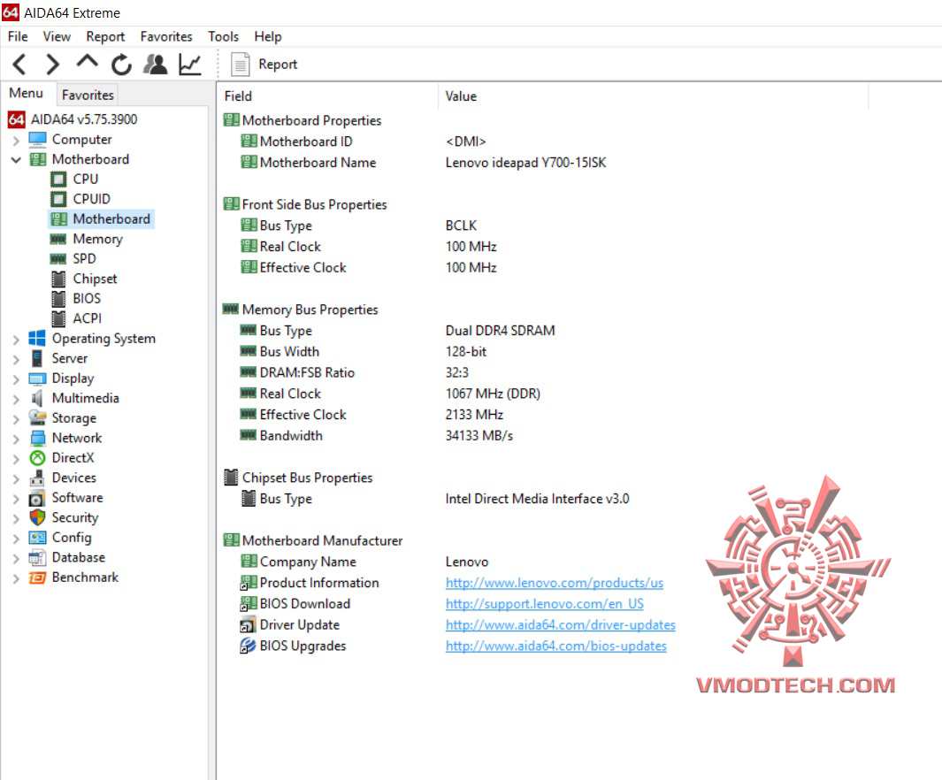The height and width of the screenshot is (780, 942).
Task: Select CPU under Motherboard
Action: click(86, 179)
